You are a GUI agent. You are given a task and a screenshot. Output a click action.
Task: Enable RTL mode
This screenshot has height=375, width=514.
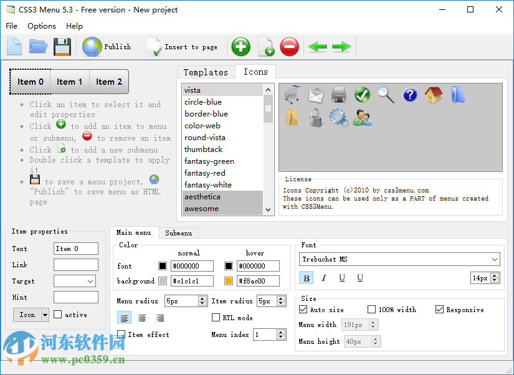[x=216, y=317]
